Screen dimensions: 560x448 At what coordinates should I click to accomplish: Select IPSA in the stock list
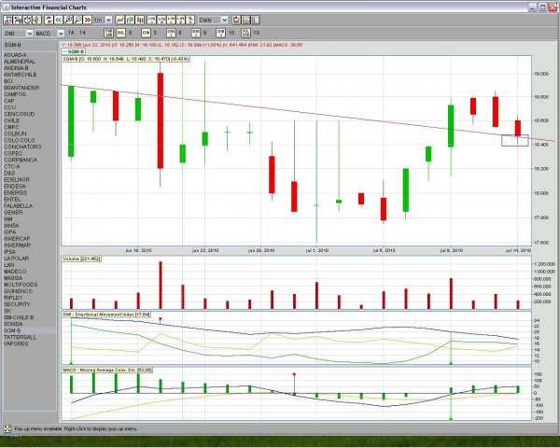(9, 251)
